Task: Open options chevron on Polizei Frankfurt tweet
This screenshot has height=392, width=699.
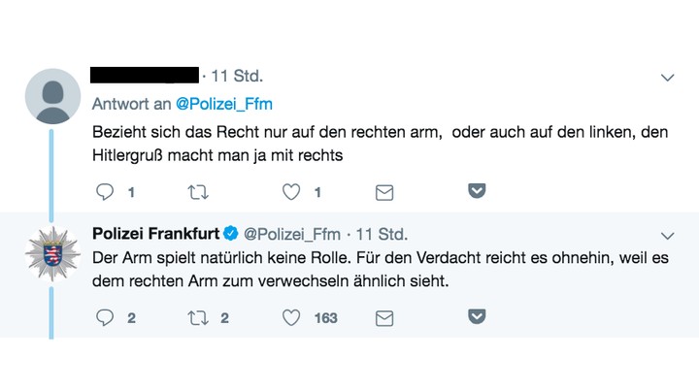Action: pos(667,236)
